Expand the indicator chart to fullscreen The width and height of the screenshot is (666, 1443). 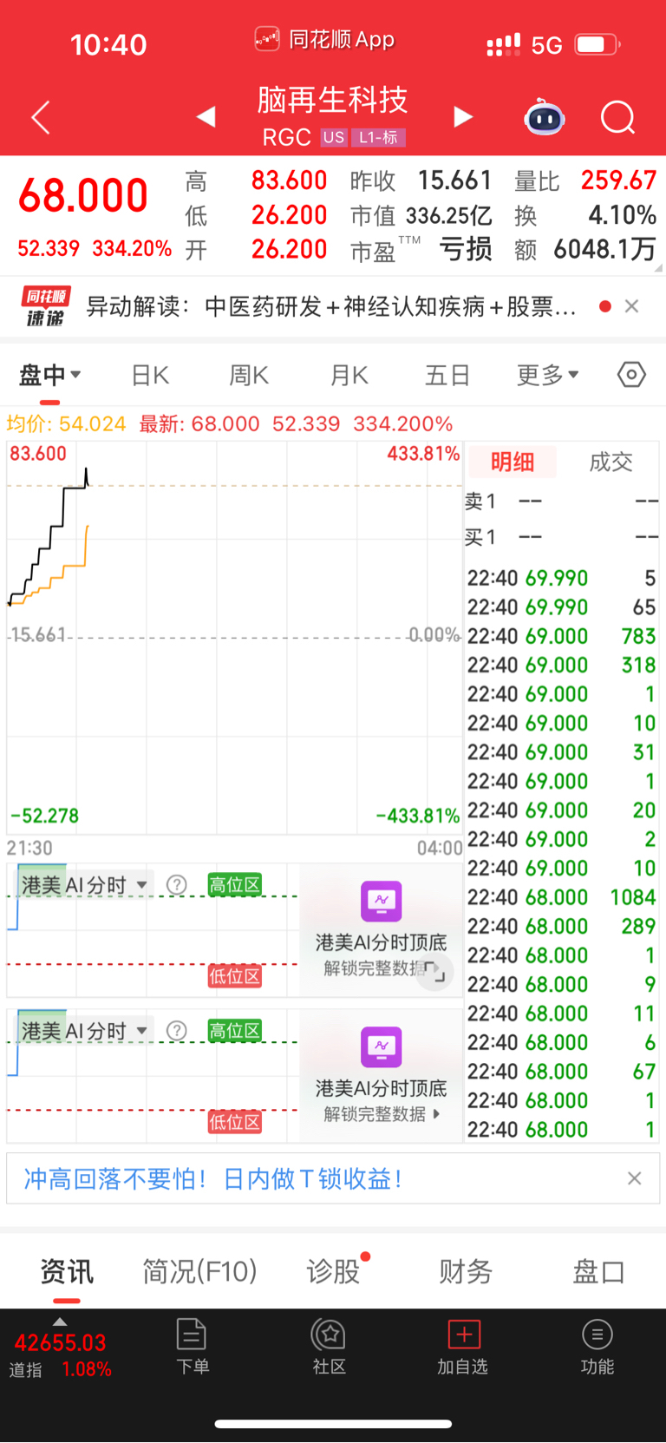(434, 973)
